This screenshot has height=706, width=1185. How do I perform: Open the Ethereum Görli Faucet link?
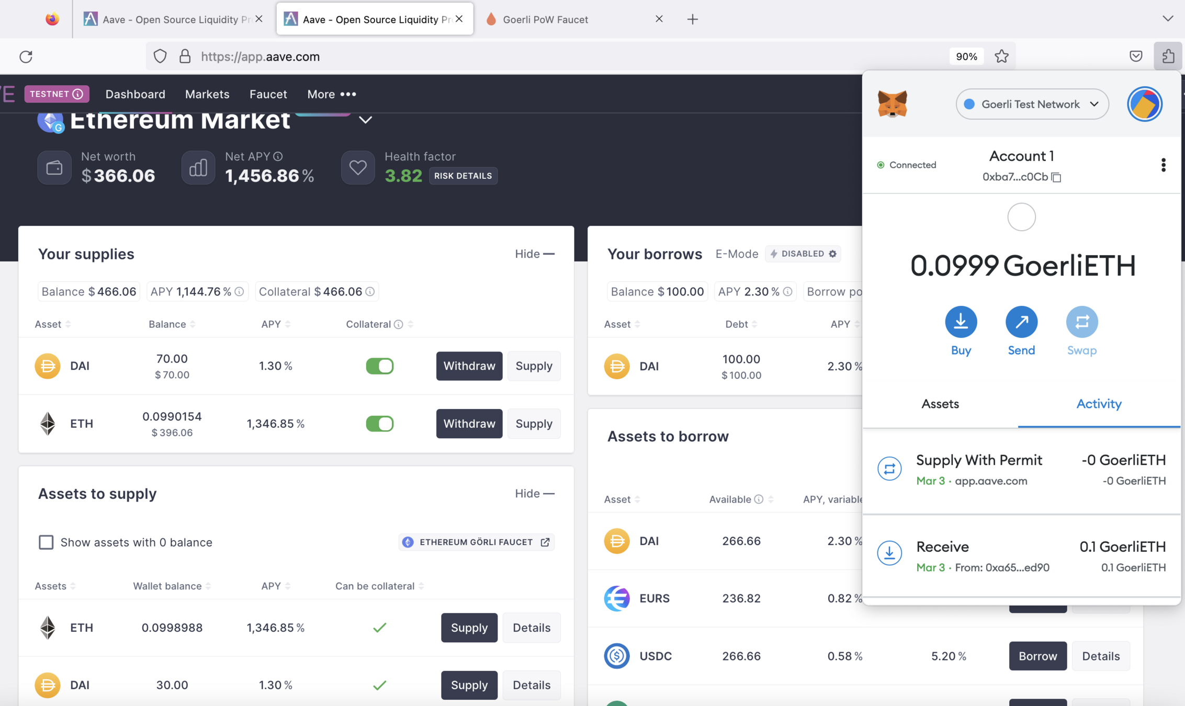coord(476,542)
